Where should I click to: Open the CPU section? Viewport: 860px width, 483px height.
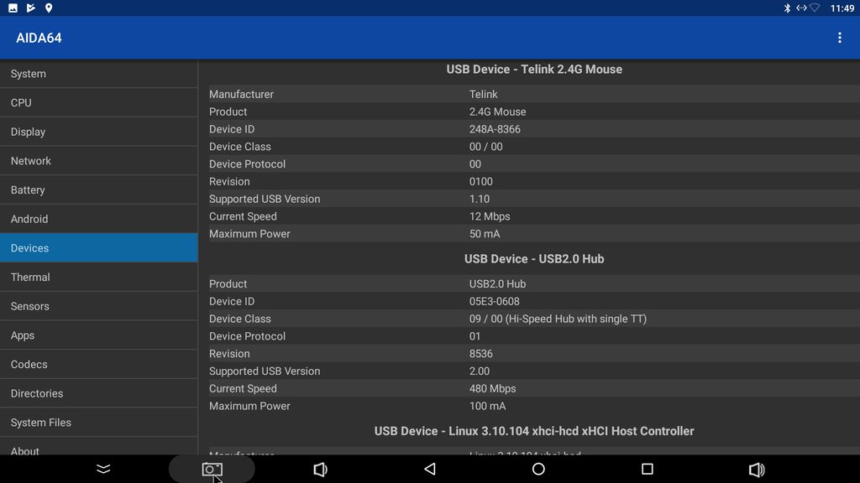[98, 102]
